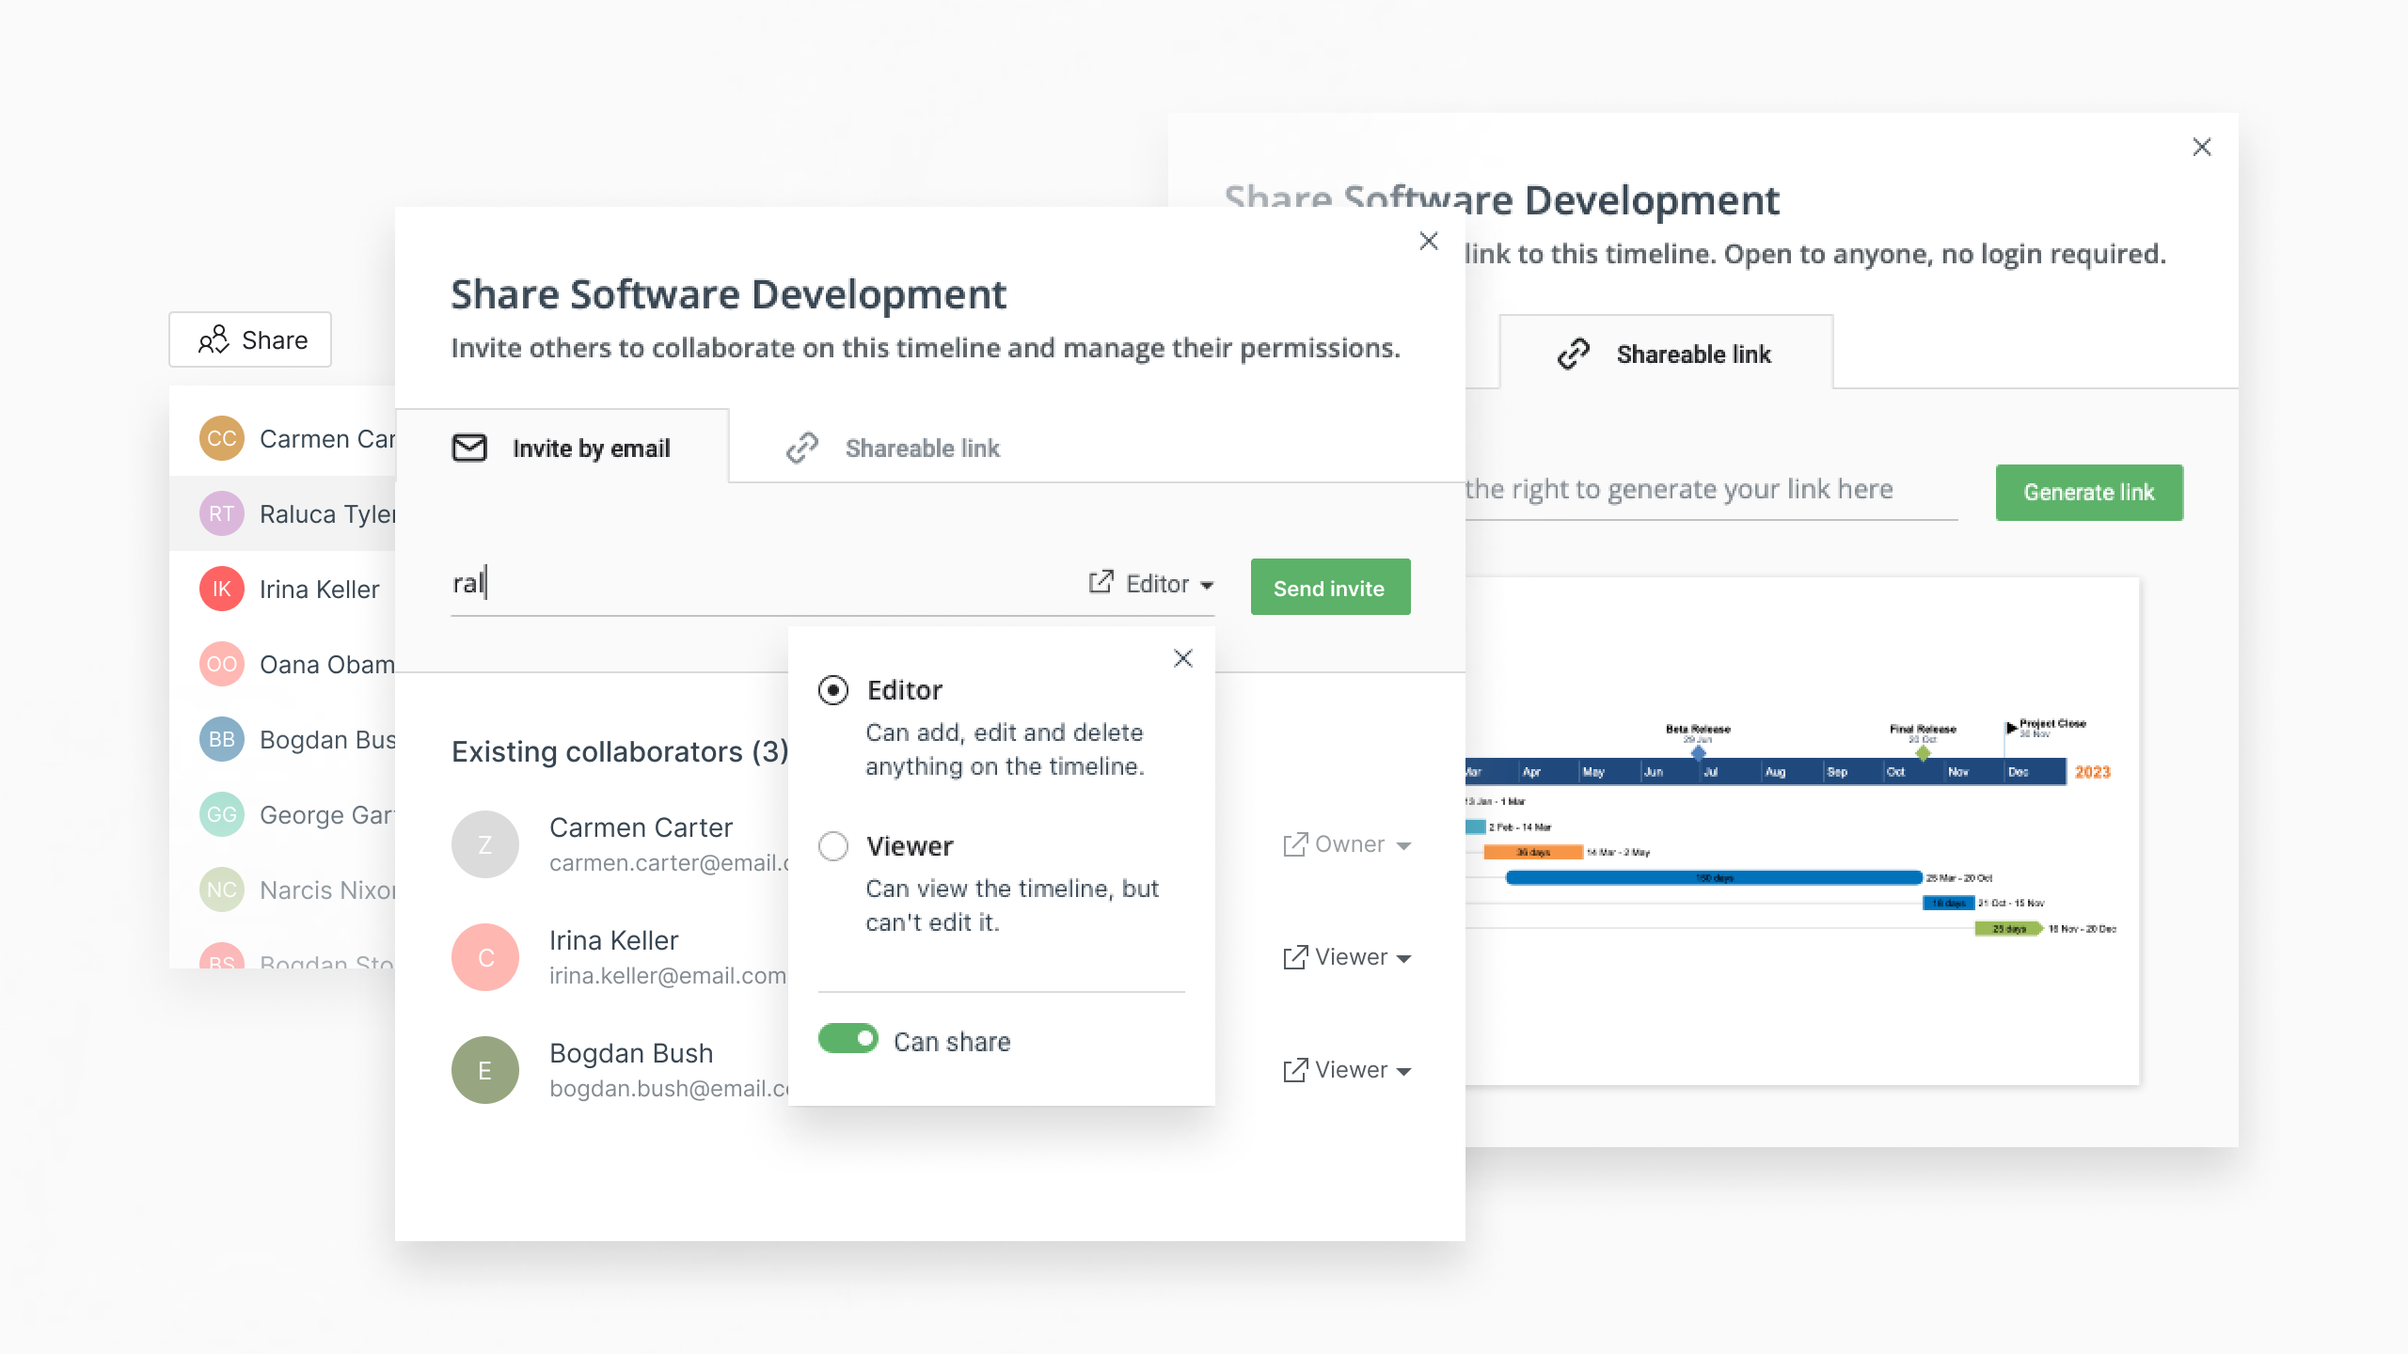Select the Editor radio button

[833, 690]
